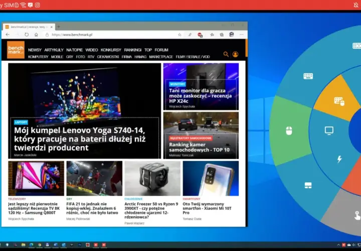
Task: Open the red ad-blocker extension icon
Action: coord(200,35)
